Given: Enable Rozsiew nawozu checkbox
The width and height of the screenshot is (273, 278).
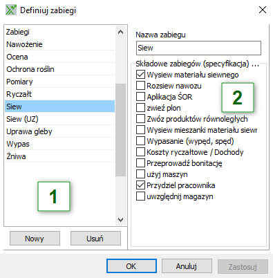Looking at the screenshot, I should 140,86.
